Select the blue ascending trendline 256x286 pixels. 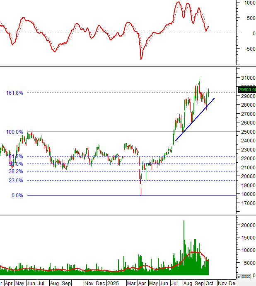pyautogui.click(x=195, y=120)
